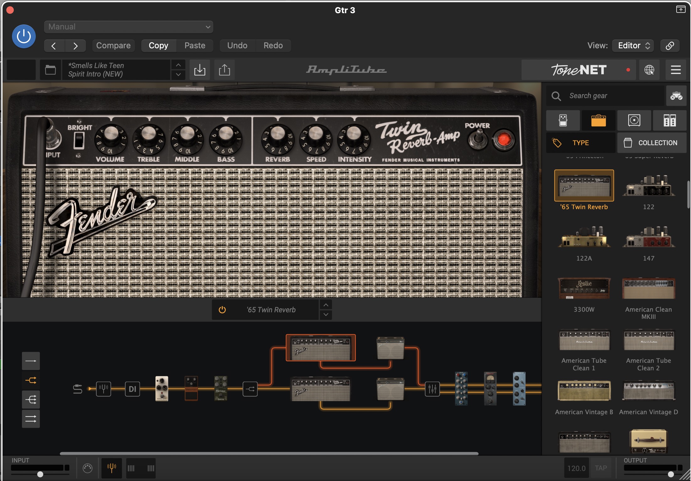691x481 pixels.
Task: Click the Compare button
Action: [x=113, y=46]
